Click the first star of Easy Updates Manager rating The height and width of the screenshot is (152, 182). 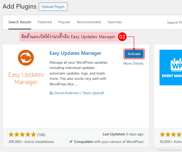pyautogui.click(x=11, y=135)
